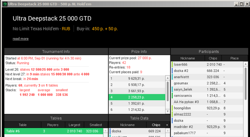Viewport: 250px width, 137px height.
Task: Select participant pabakum1717
Action: pyautogui.click(x=207, y=133)
